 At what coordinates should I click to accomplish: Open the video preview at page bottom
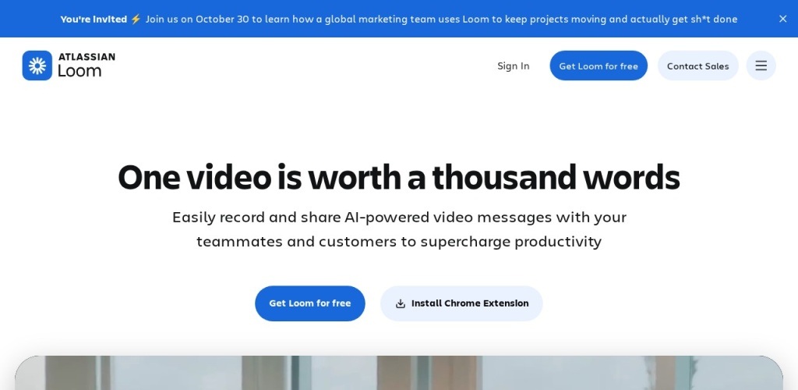399,373
